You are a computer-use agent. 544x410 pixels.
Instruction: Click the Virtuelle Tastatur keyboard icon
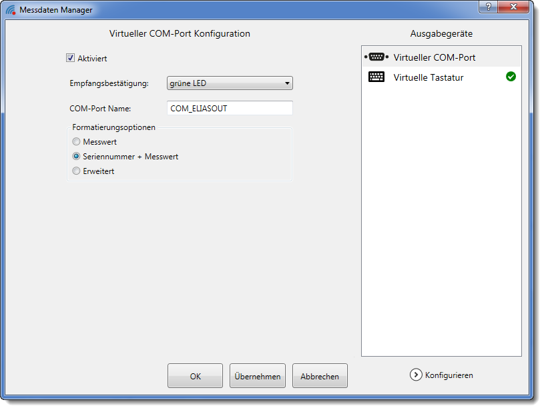pos(376,77)
